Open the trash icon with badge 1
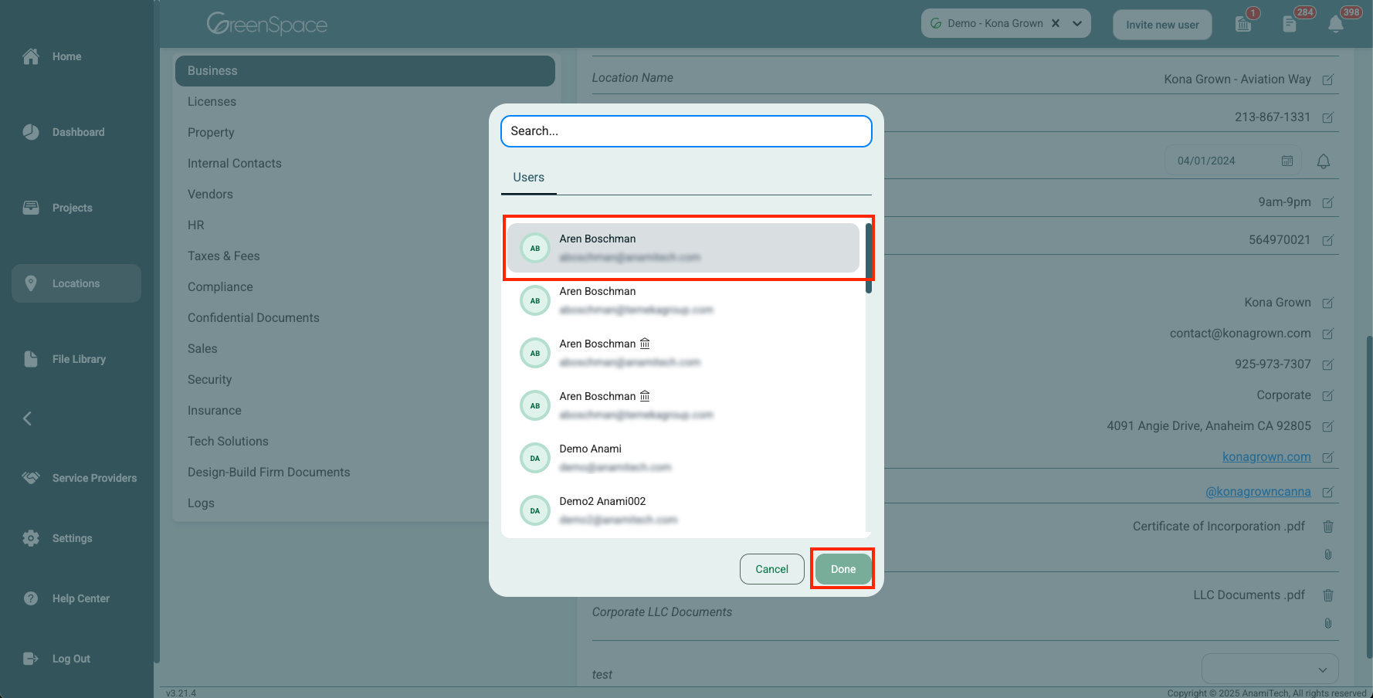This screenshot has height=698, width=1373. pyautogui.click(x=1244, y=24)
